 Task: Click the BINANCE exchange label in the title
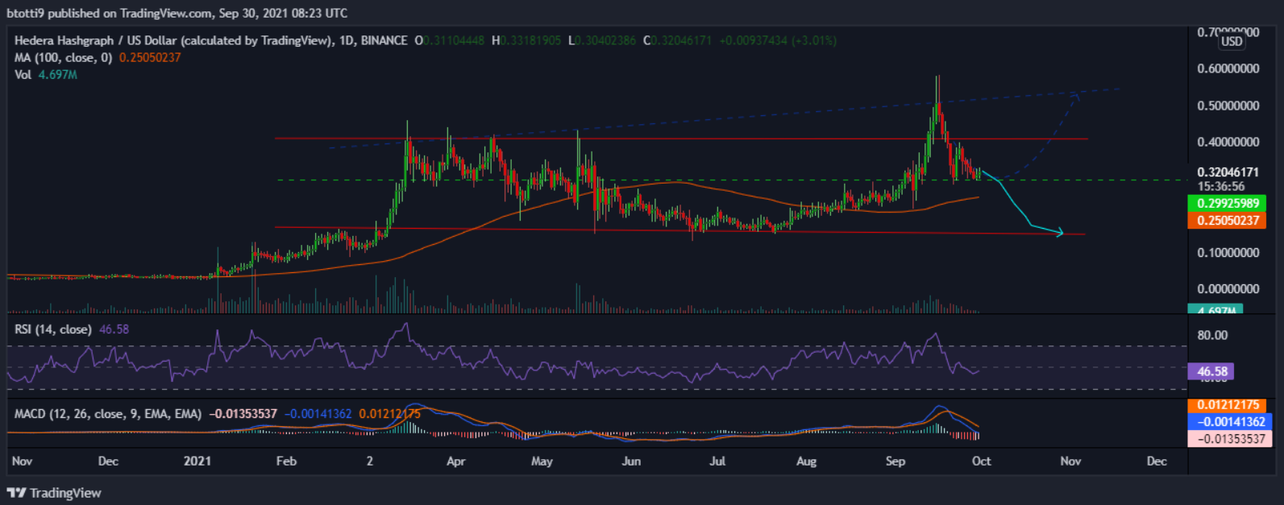tap(384, 40)
